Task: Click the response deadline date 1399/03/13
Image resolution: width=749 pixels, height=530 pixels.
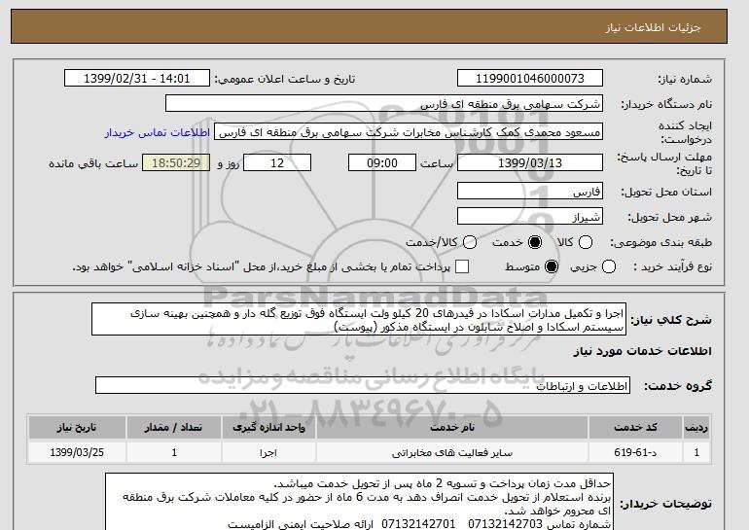Action: (x=530, y=162)
